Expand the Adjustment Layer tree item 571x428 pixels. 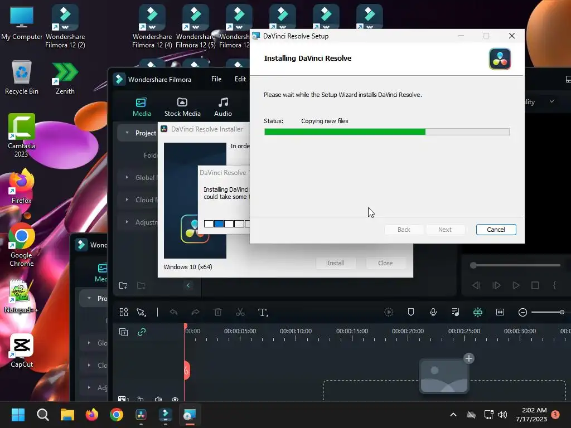coord(127,222)
